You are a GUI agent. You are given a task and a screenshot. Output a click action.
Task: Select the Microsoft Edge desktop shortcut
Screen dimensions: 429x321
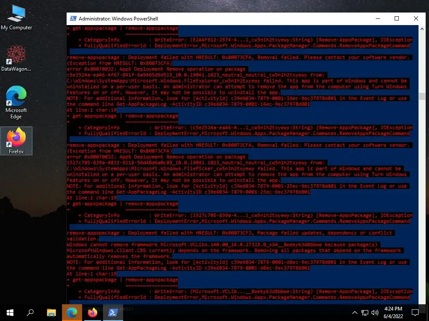coord(16,102)
